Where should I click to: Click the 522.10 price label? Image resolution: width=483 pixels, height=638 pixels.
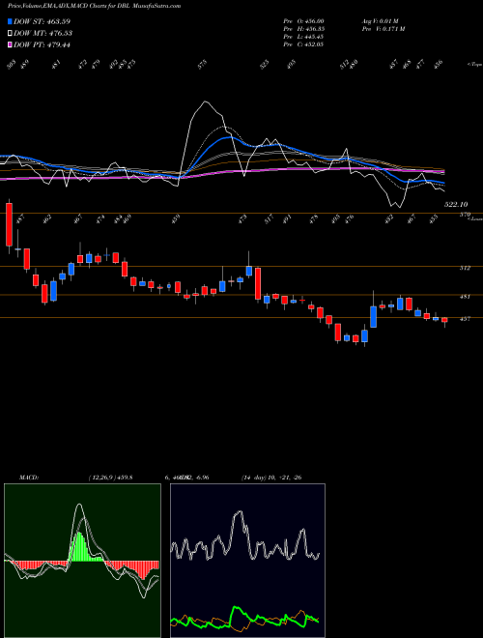[456, 205]
